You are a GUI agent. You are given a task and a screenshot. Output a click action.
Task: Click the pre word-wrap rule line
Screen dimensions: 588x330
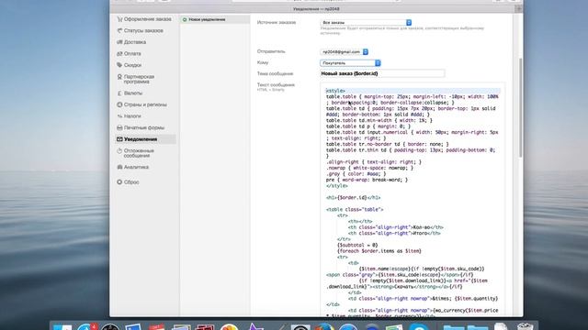(367, 180)
